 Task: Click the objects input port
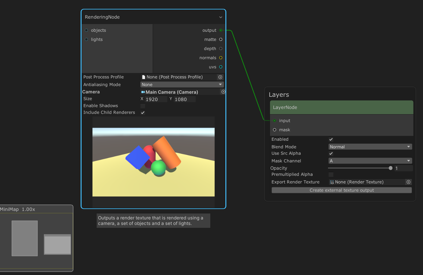(86, 30)
